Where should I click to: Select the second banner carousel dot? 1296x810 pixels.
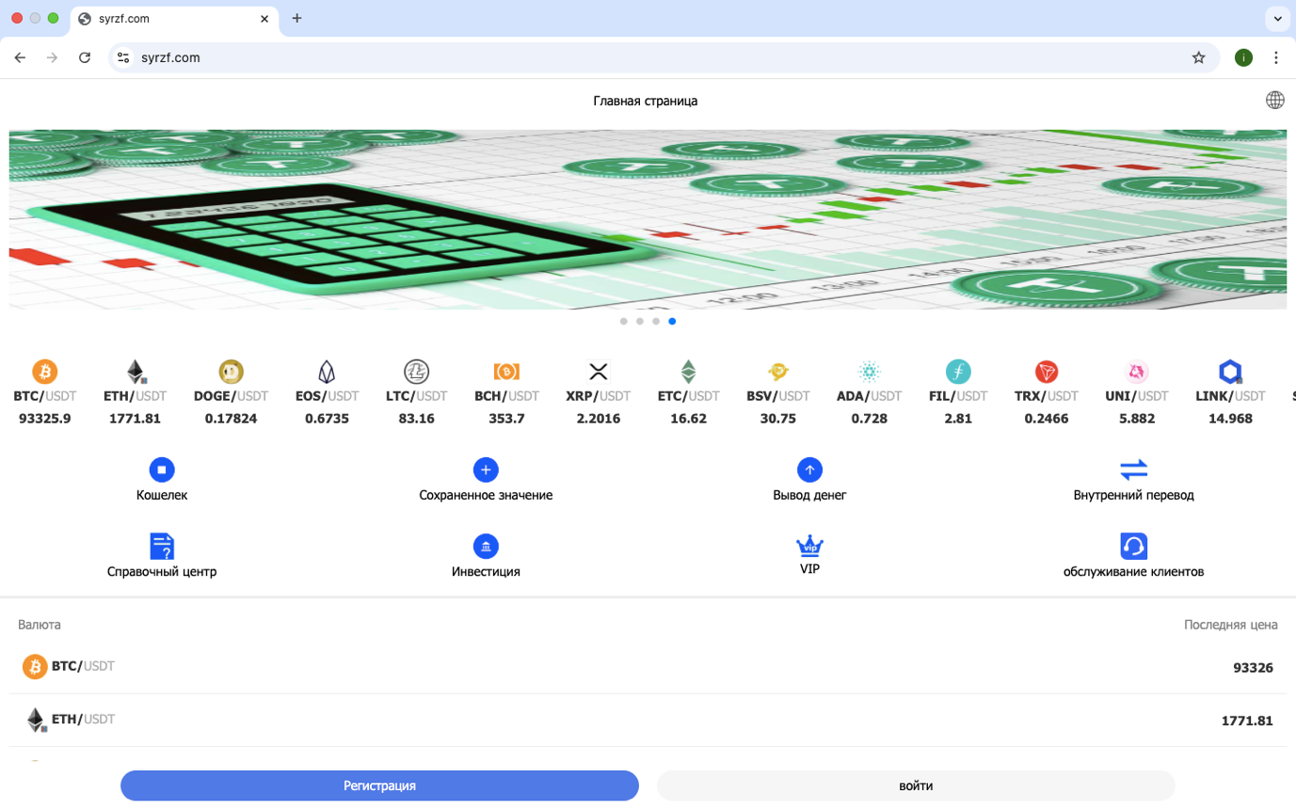[640, 321]
